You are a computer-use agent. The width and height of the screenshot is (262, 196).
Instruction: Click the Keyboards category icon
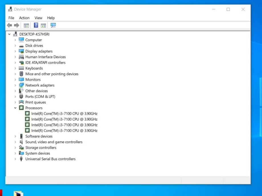tap(21, 68)
